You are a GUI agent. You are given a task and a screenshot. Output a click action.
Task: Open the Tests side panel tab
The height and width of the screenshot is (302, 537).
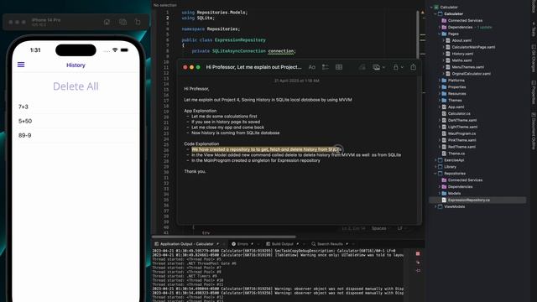coord(534,30)
